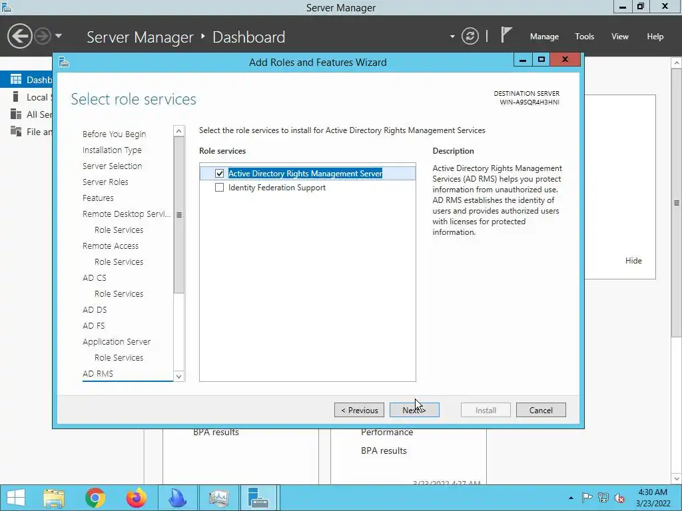Select Dashboard in Server Manager sidebar
The width and height of the screenshot is (682, 511).
26,80
